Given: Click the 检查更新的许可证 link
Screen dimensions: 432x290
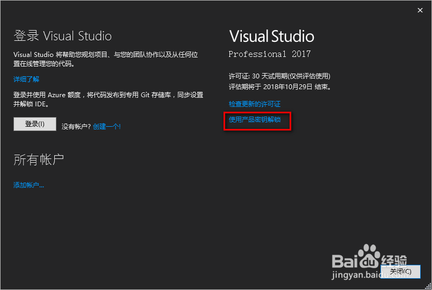Looking at the screenshot, I should (255, 104).
